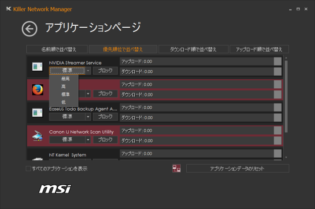The width and height of the screenshot is (315, 209).
Task: Click the application list vertical scrollbar thumb
Action: [x=286, y=96]
